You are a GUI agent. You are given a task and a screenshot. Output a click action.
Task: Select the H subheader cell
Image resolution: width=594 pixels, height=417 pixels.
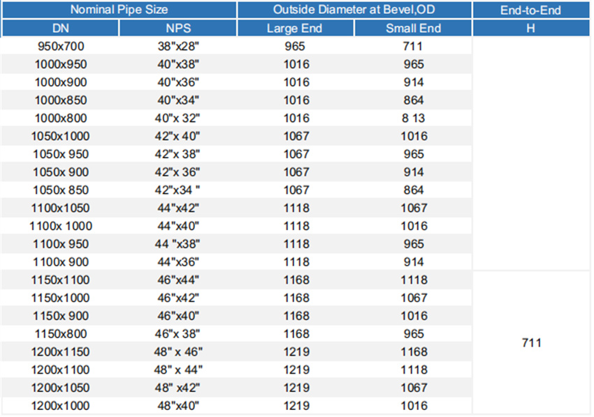coord(531,29)
